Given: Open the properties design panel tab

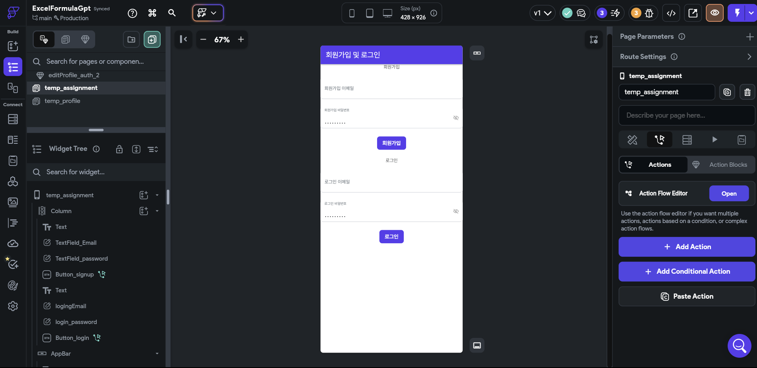Looking at the screenshot, I should pyautogui.click(x=632, y=139).
